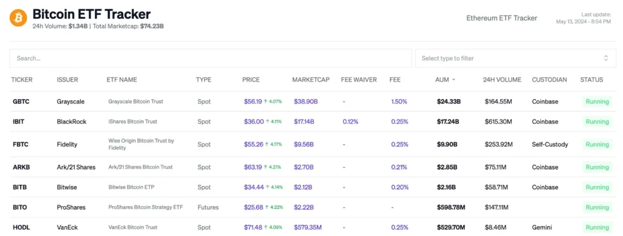This screenshot has height=236, width=623.
Task: Click HODL price $71.48
Action: (252, 227)
